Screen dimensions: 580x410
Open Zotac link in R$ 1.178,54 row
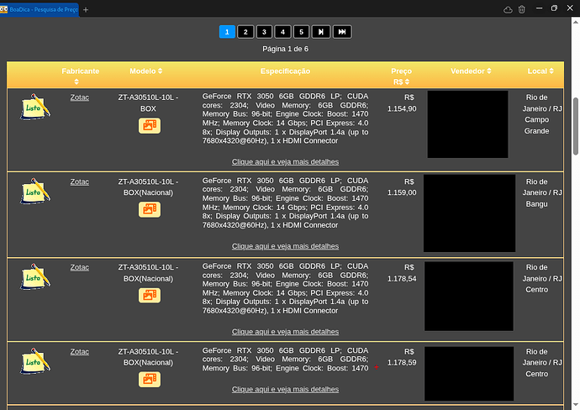pos(80,267)
